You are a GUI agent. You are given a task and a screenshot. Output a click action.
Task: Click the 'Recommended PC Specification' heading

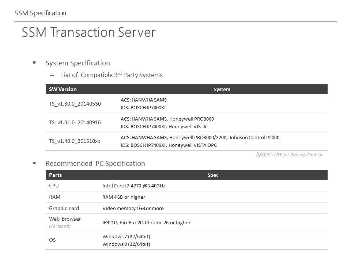95,164
